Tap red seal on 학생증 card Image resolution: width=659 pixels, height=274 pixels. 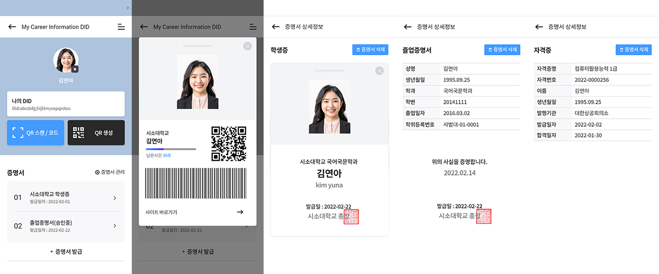pos(351,217)
